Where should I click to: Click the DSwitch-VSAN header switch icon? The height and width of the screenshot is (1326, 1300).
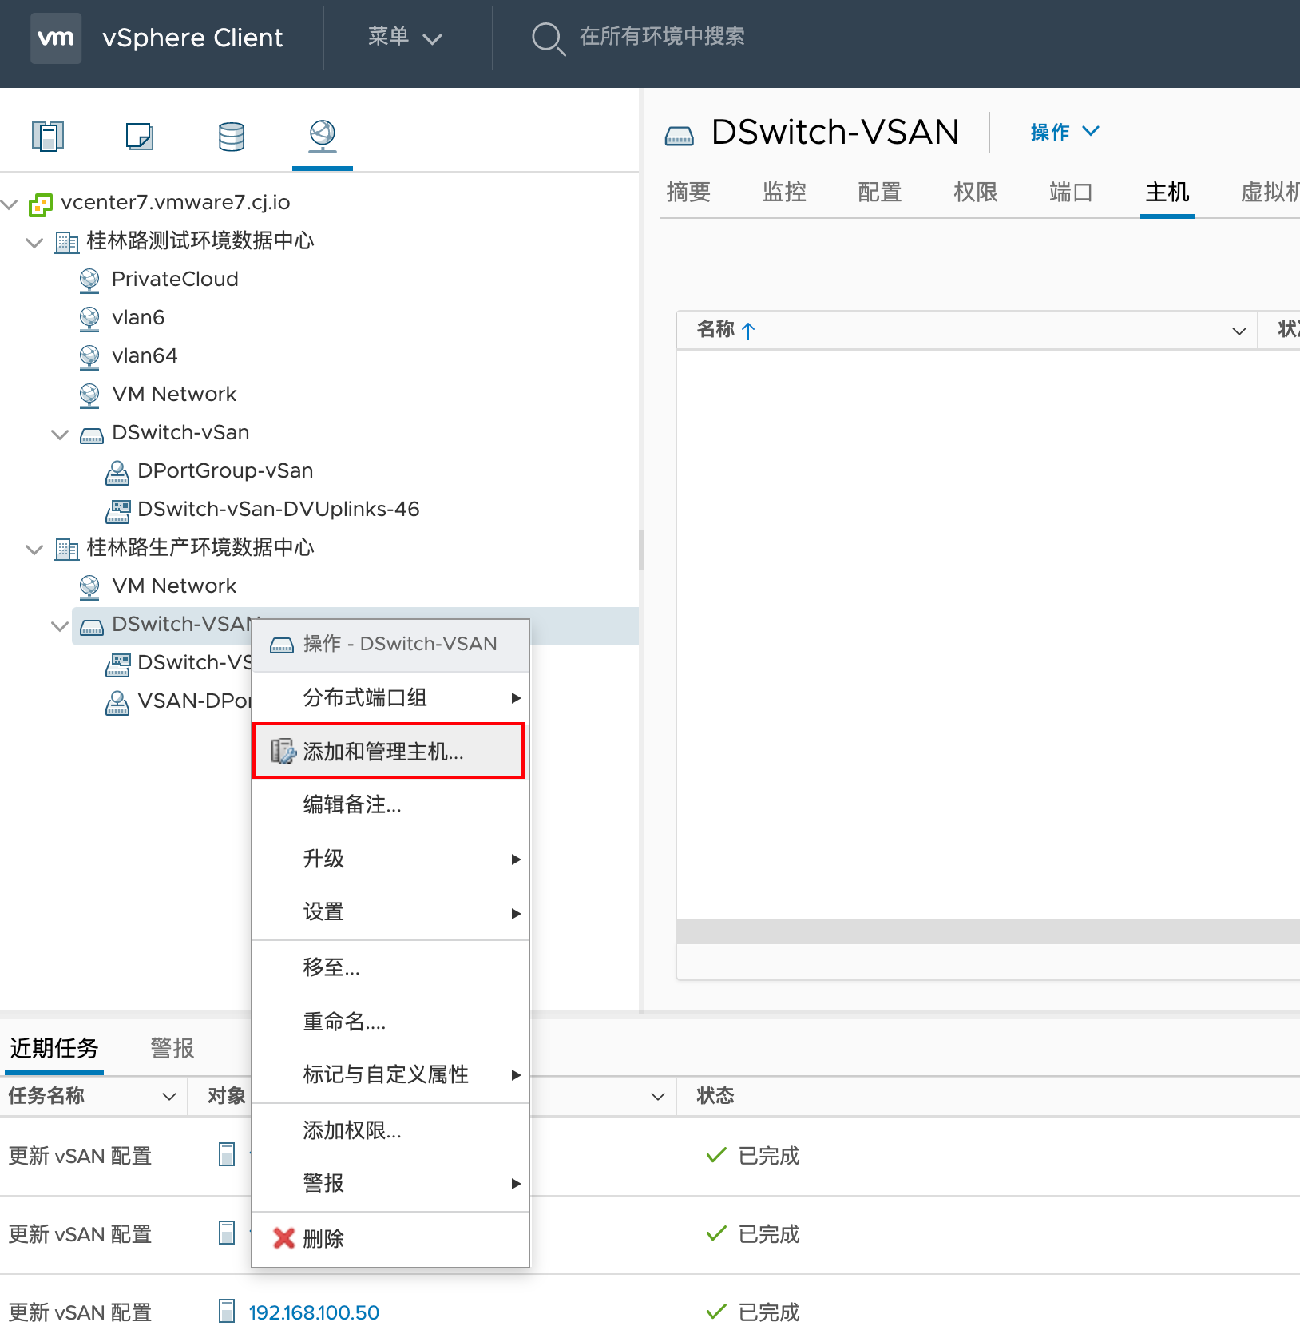[680, 137]
